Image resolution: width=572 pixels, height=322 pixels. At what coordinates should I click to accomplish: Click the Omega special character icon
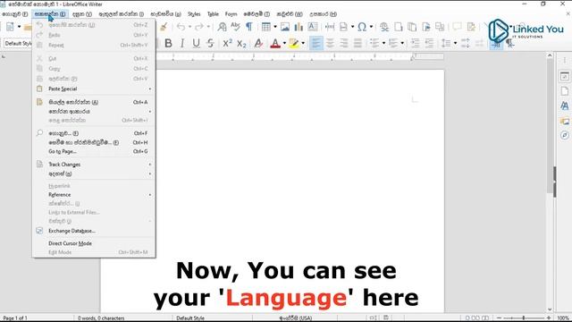tap(361, 27)
